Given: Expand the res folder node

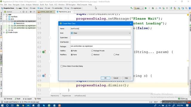Looking at the screenshot, I should 7,30.
